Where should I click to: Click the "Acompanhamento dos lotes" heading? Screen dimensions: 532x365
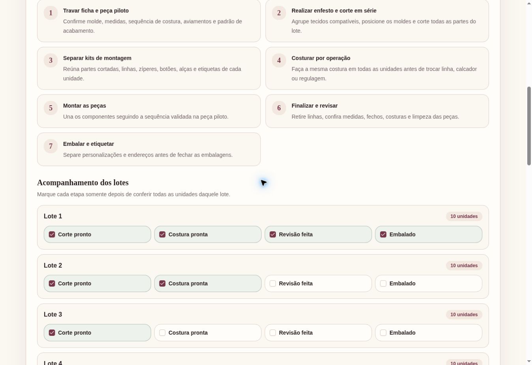pyautogui.click(x=83, y=182)
